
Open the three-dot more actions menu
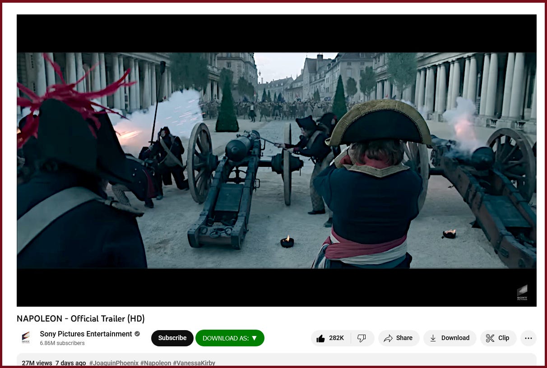pos(528,338)
